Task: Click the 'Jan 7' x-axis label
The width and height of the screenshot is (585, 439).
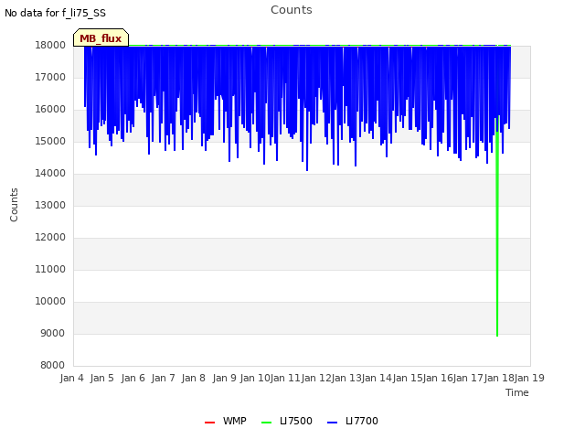Action: [x=163, y=378]
